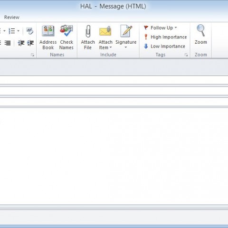Click in the message body area
Viewport: 228px width, 228px height.
114,156
